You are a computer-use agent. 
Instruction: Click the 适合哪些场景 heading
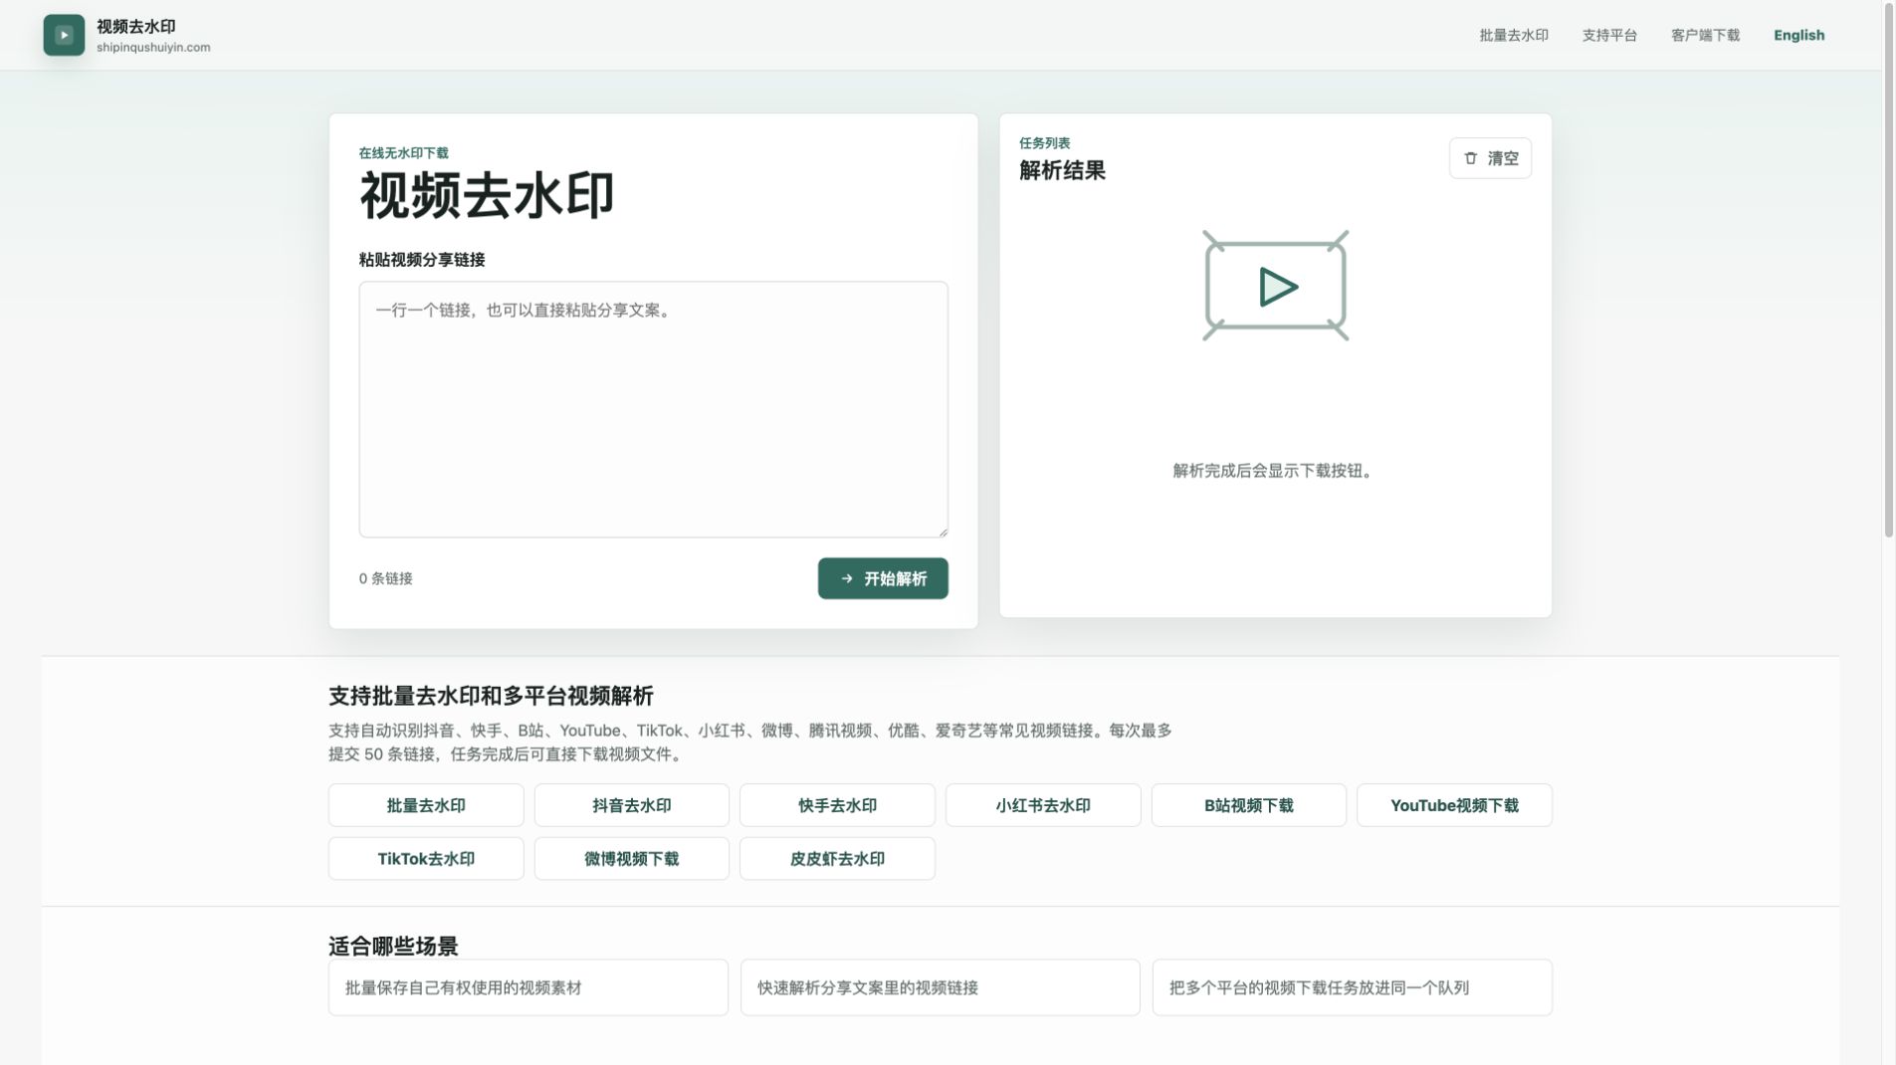click(393, 946)
